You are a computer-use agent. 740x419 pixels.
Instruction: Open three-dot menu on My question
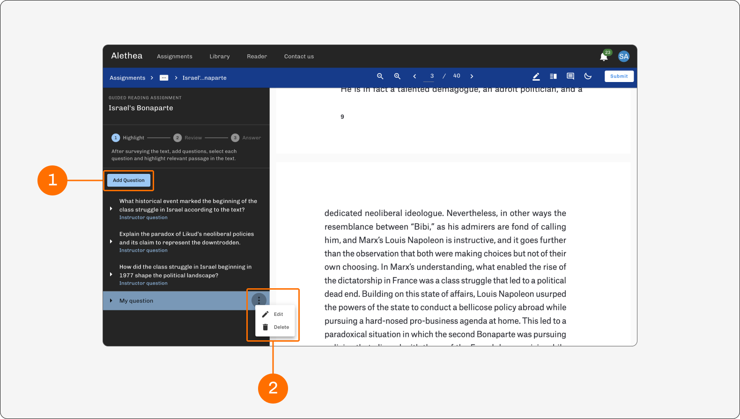[x=259, y=300]
